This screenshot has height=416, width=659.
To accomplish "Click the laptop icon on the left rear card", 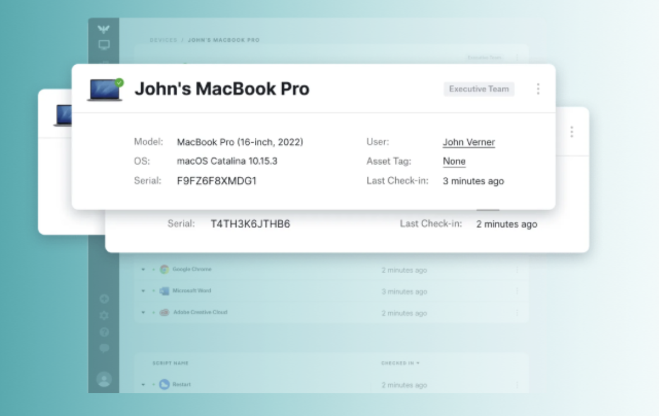I will pos(63,115).
